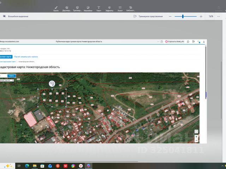Open the Эффекты (Effects) panel
Image resolution: width=226 pixels, height=169 pixels.
[109, 8]
